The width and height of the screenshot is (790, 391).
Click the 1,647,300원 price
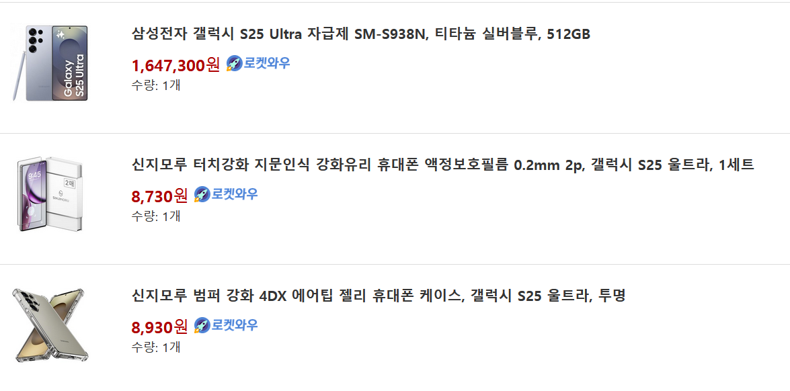(175, 65)
